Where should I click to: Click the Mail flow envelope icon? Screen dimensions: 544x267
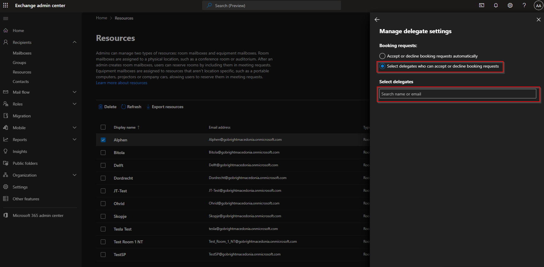[6, 92]
